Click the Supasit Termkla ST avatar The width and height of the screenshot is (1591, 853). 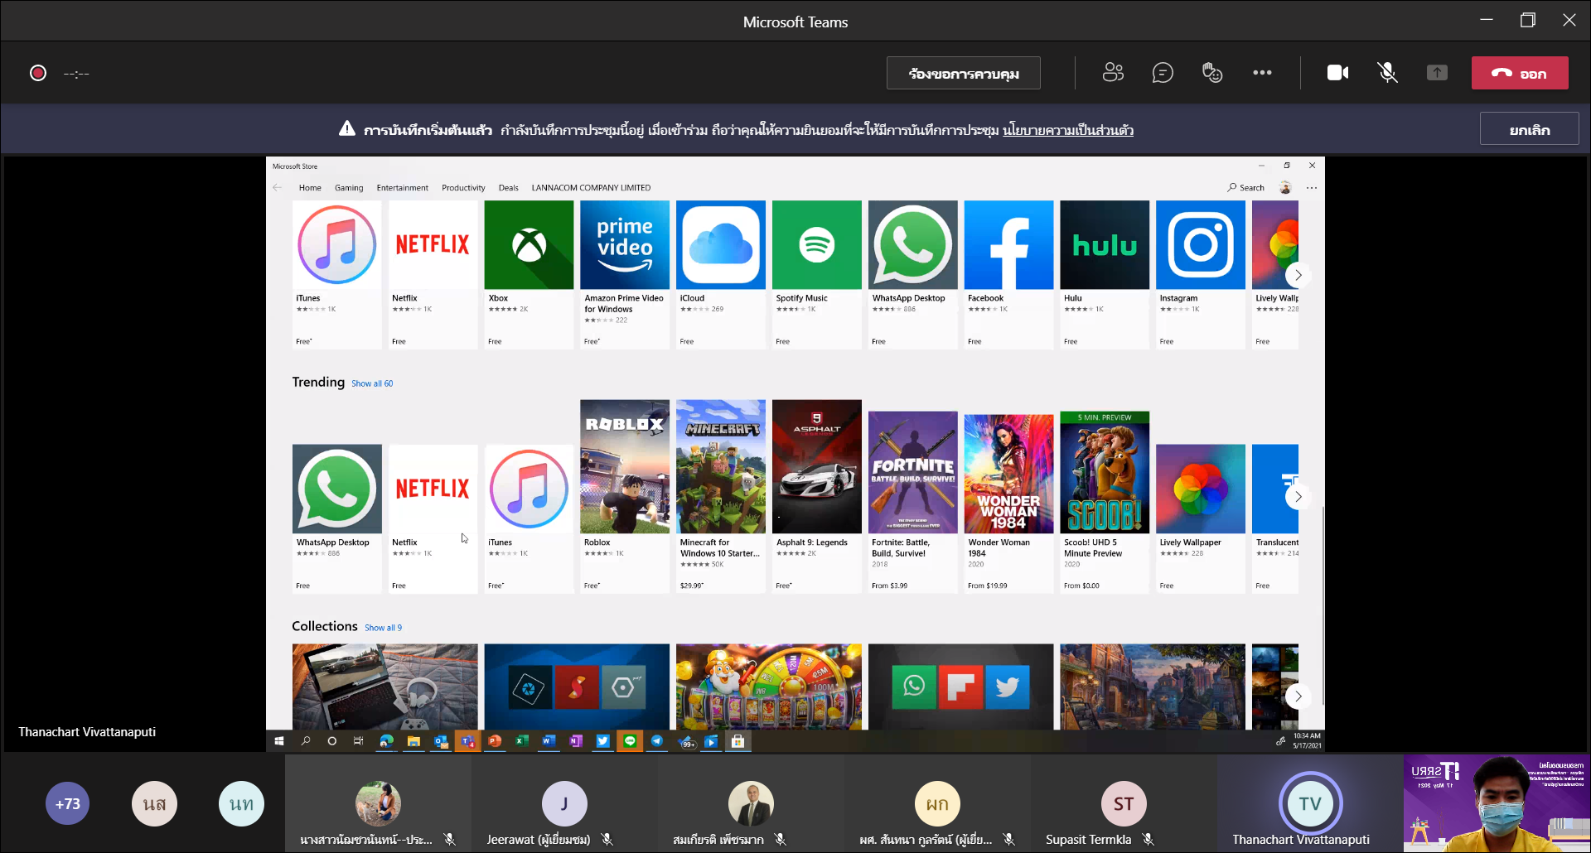pyautogui.click(x=1123, y=803)
